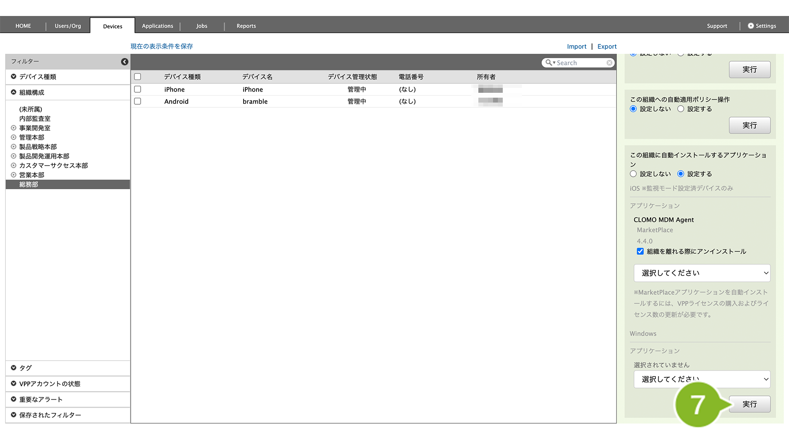
Task: Expand the 事業開発室 organization node
Action: tap(14, 128)
